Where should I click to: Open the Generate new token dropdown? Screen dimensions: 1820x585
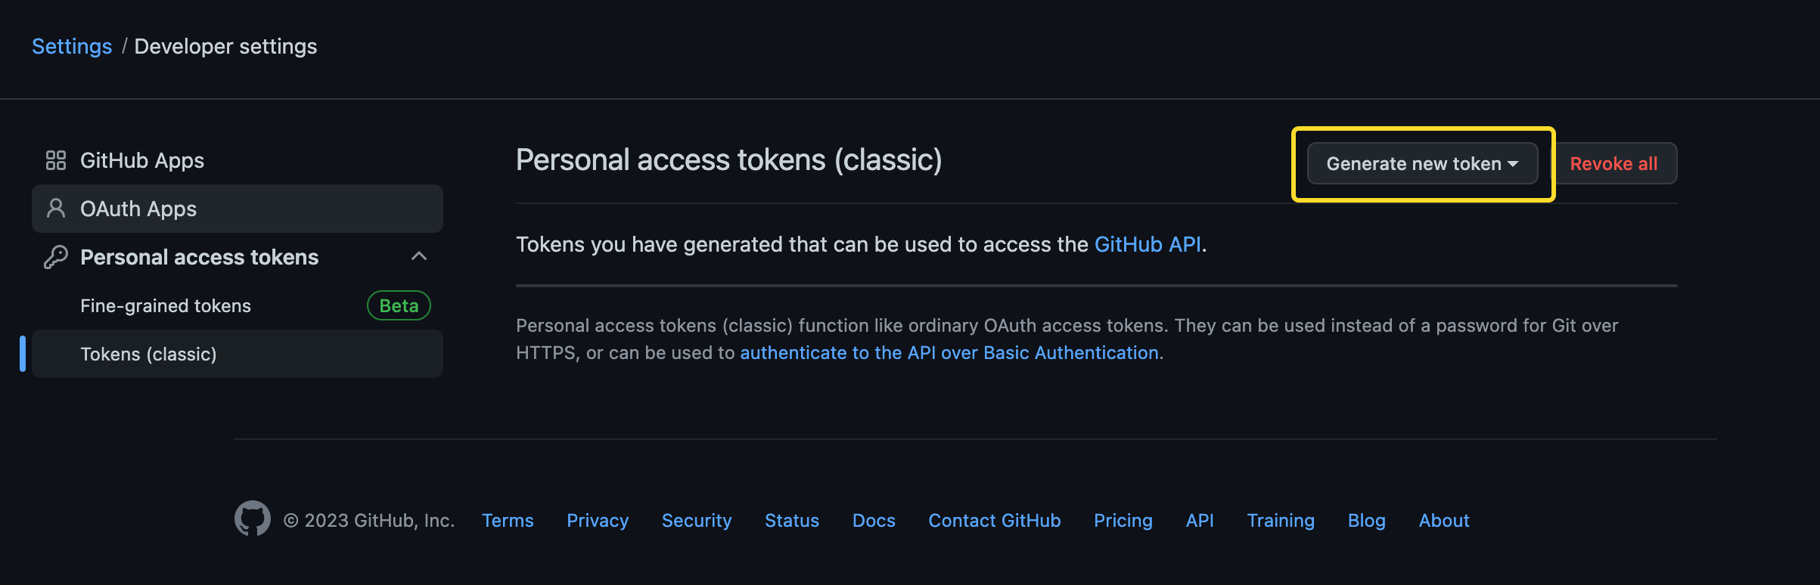pos(1422,163)
